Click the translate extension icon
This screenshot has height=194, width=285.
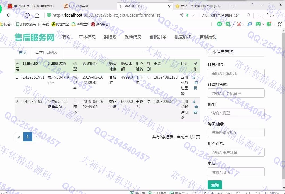tap(228, 24)
